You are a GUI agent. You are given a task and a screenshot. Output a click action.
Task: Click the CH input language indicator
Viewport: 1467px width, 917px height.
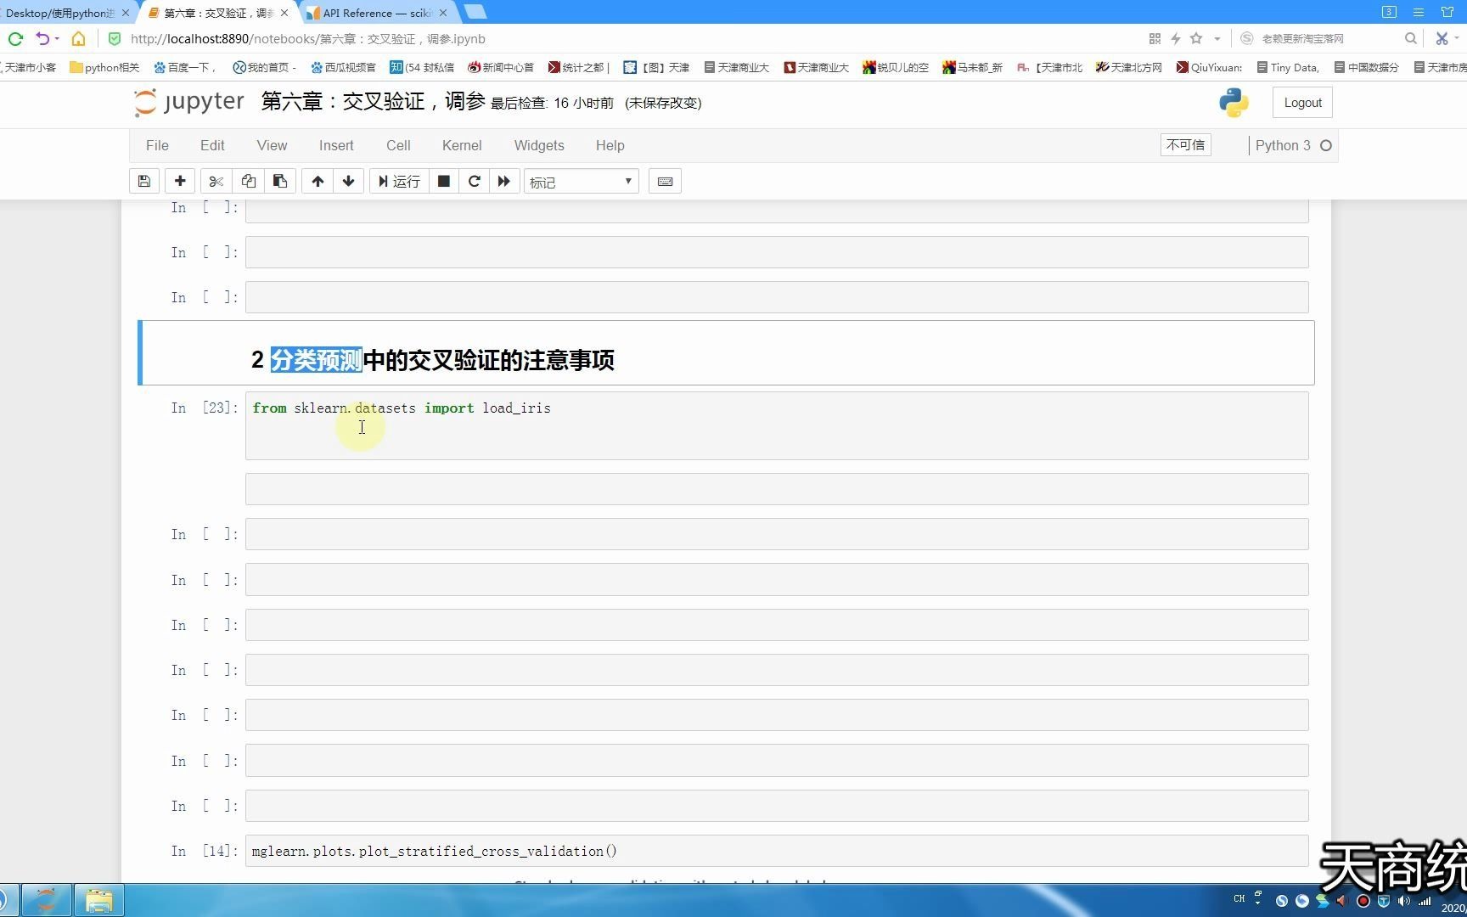tap(1239, 898)
